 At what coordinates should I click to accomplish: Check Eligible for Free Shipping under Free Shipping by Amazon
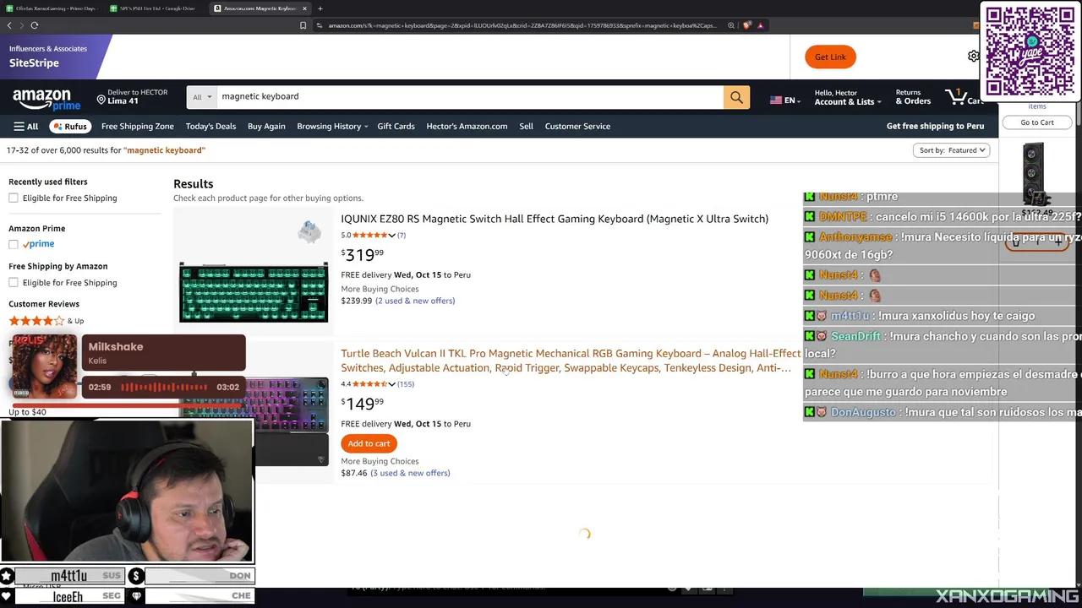pos(14,283)
